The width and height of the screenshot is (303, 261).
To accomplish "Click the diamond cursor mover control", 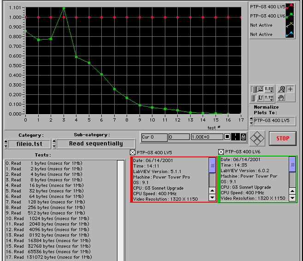I will tap(257, 138).
